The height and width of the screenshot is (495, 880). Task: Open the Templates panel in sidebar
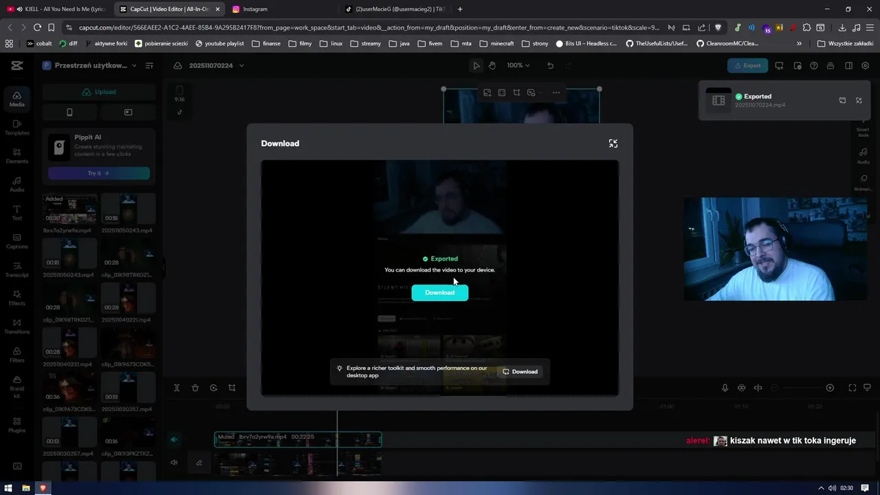click(x=17, y=128)
